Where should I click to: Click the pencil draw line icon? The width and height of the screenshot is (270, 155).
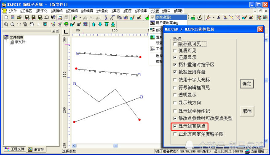(x=209, y=17)
